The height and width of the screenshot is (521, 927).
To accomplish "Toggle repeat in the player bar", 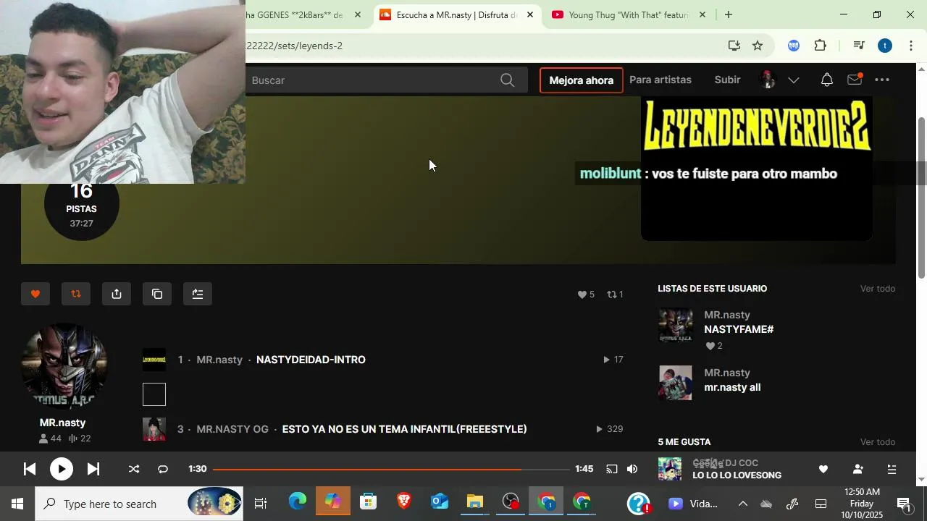I will click(163, 469).
